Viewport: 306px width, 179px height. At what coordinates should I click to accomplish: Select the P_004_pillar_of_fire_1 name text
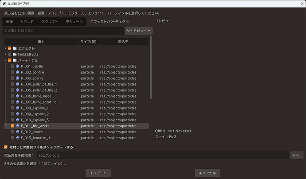coord(39,84)
